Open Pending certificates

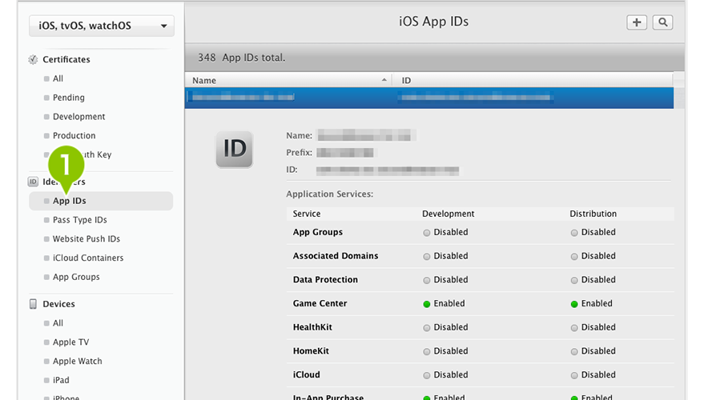tap(69, 98)
